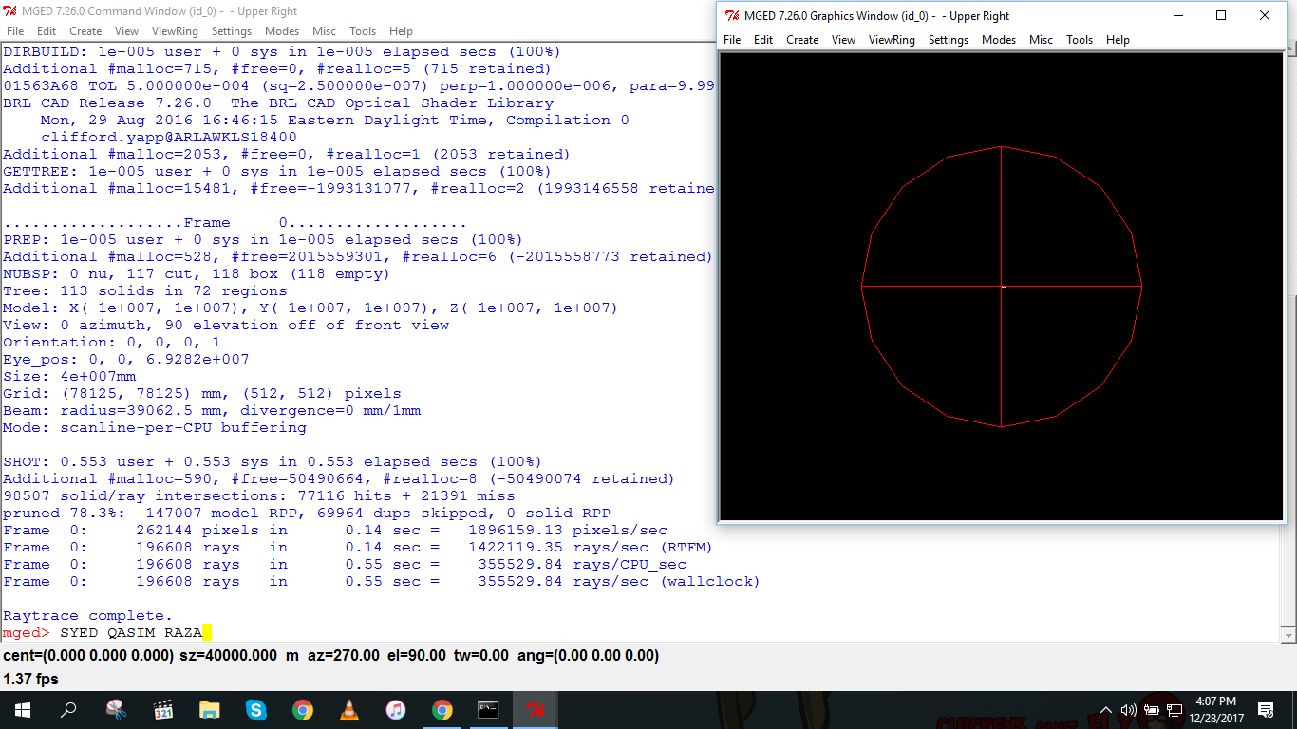The width and height of the screenshot is (1297, 729).
Task: Open the volume control in the tray
Action: (1128, 710)
